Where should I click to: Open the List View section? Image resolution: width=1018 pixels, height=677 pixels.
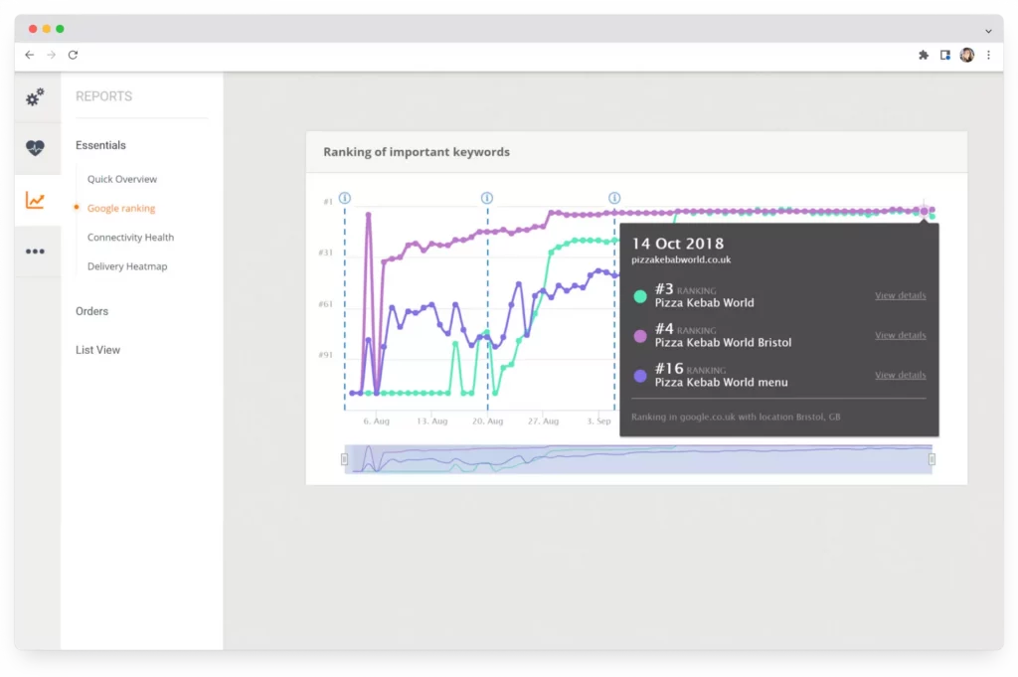pyautogui.click(x=97, y=350)
